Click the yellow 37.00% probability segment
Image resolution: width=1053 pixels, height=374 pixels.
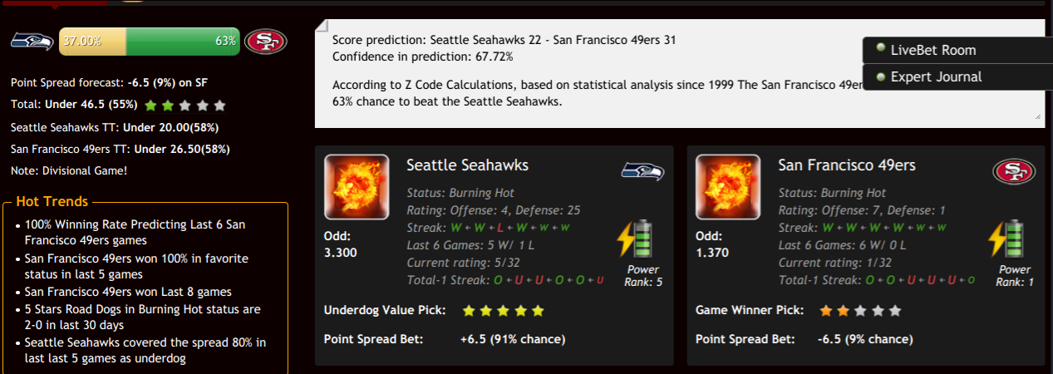tap(92, 41)
